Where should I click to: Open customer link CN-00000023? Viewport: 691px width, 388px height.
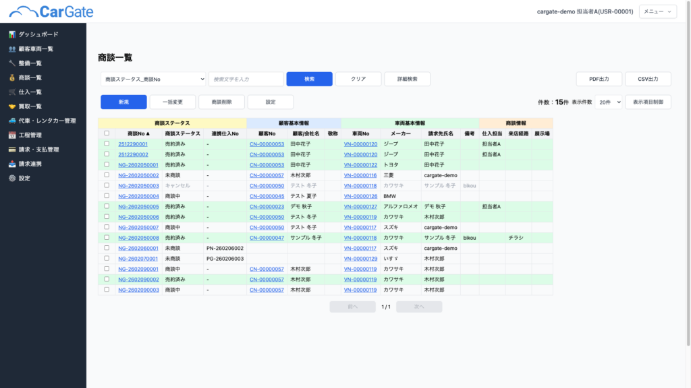click(267, 207)
